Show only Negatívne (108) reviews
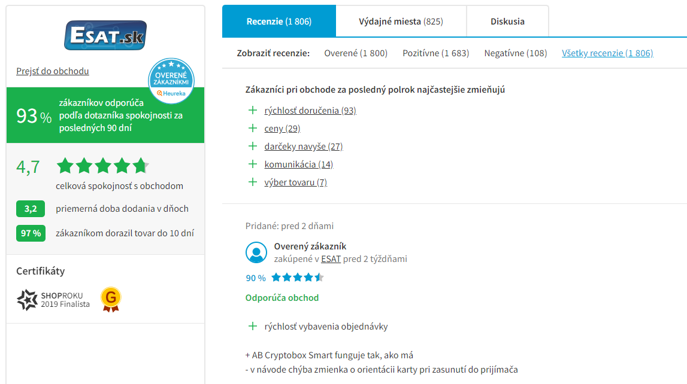 (x=516, y=53)
